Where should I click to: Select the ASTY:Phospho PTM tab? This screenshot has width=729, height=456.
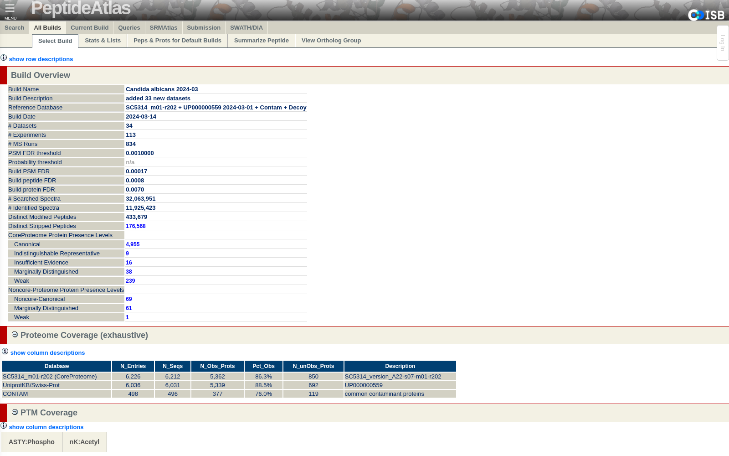click(31, 442)
